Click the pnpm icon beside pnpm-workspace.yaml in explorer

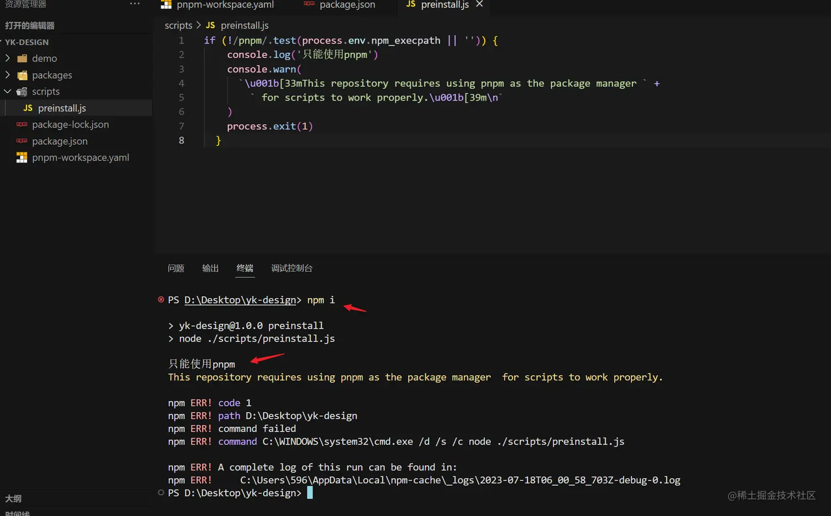click(x=22, y=157)
